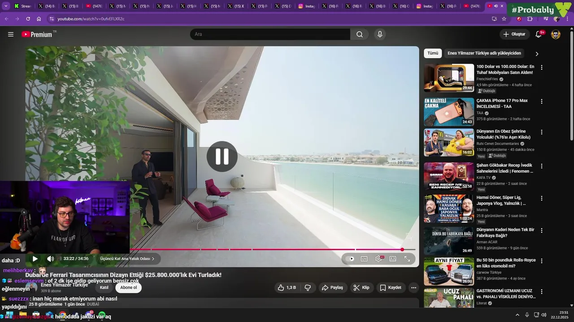
Task: Open more actions ellipsis below video
Action: coord(413,288)
